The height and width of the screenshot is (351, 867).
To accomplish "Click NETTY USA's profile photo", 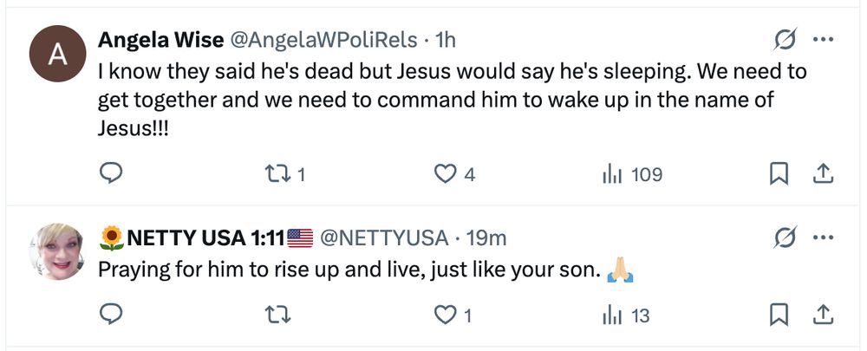I will pos(57,252).
